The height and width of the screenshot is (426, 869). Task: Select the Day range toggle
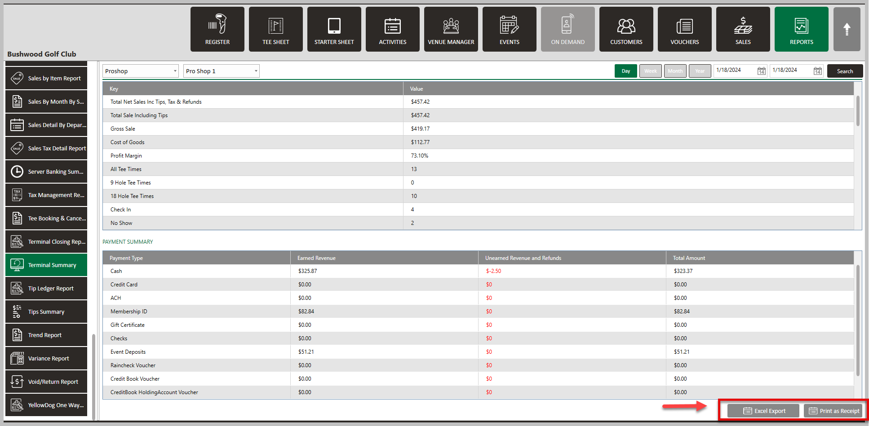626,71
